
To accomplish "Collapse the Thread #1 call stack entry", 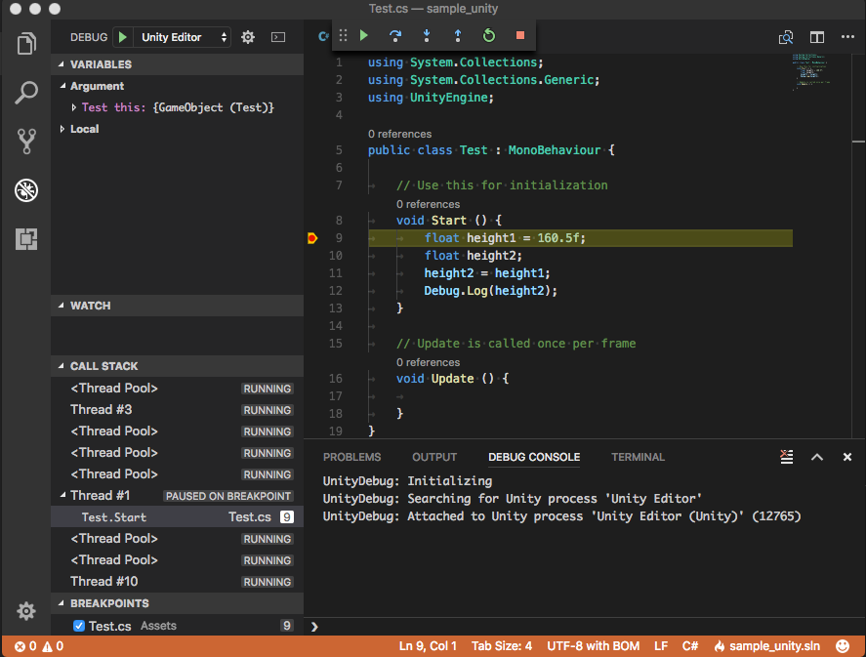I will pos(63,496).
